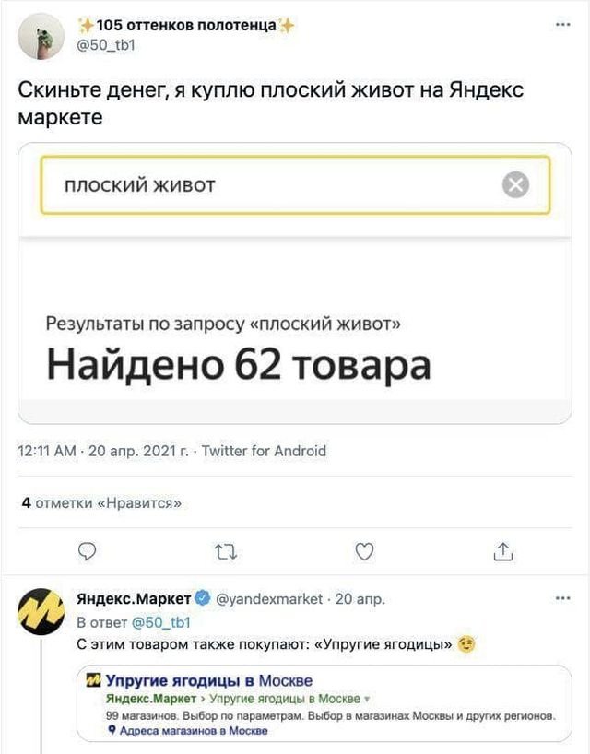Screen dimensions: 590x754
Task: Like the tweet with the heart icon
Action: (365, 551)
